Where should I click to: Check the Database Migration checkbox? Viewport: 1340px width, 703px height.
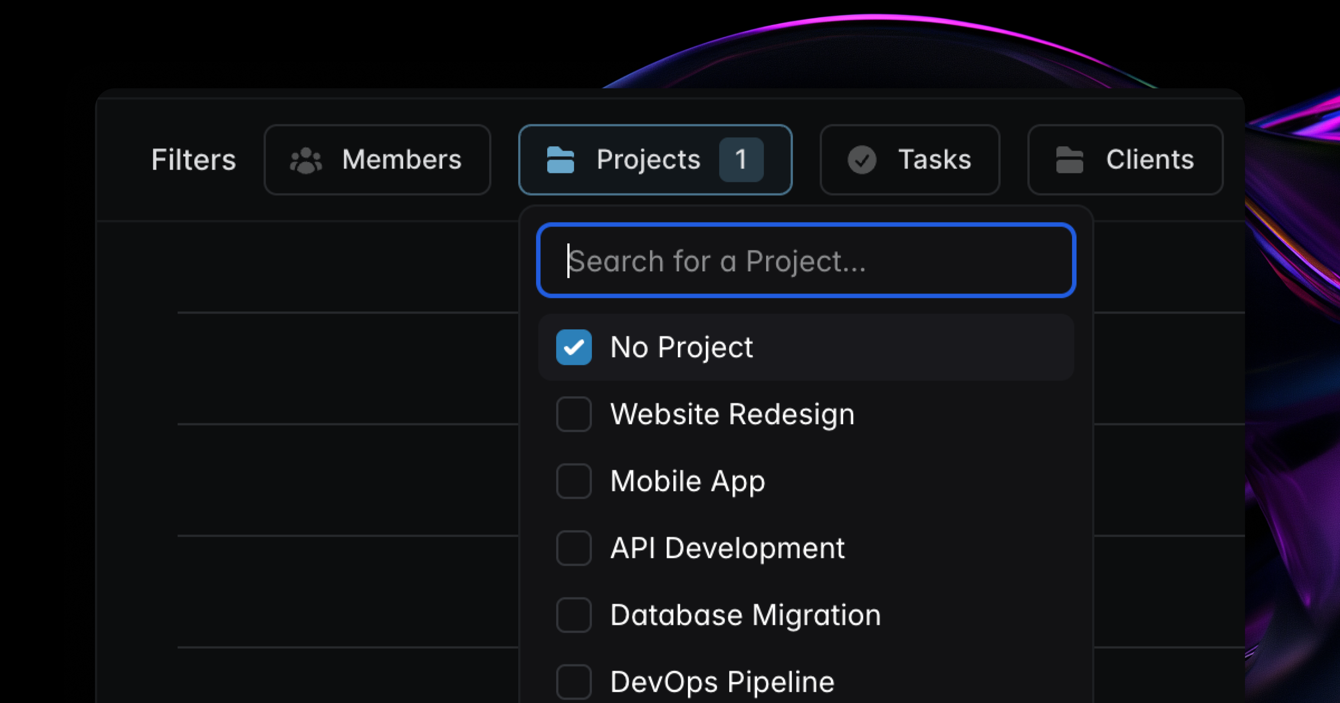click(x=573, y=615)
